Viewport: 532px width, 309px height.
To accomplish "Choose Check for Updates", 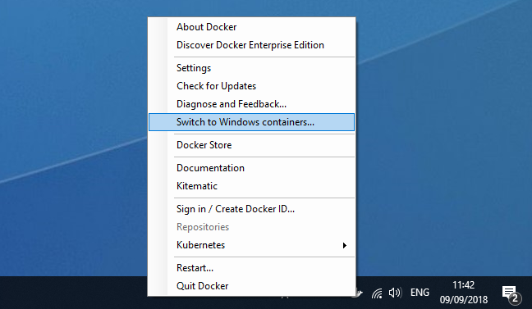I will click(251, 86).
